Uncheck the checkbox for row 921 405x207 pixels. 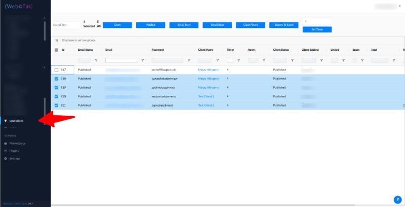point(57,106)
